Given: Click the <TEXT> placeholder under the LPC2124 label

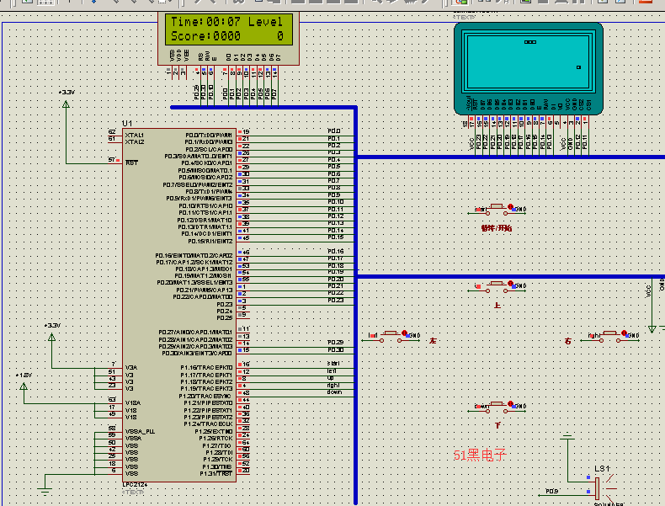Looking at the screenshot, I should 133,492.
